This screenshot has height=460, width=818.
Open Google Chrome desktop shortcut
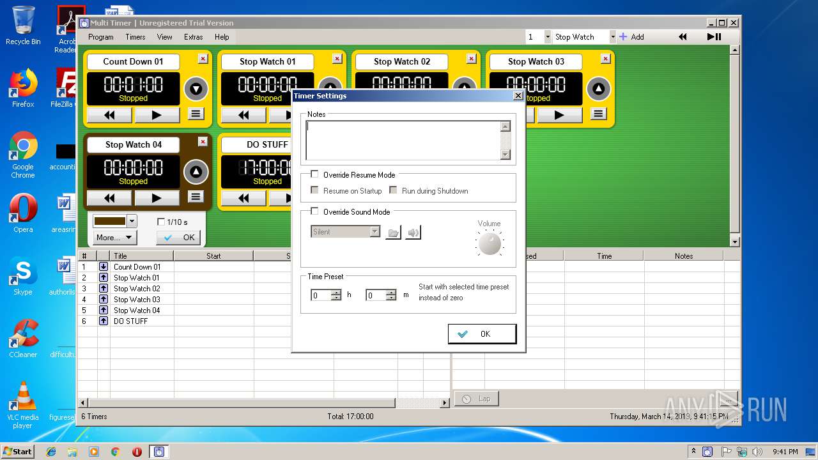click(23, 155)
